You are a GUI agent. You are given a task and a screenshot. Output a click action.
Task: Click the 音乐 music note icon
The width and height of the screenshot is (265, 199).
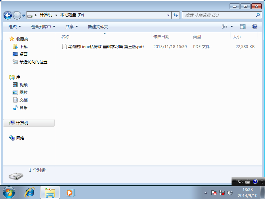15,107
